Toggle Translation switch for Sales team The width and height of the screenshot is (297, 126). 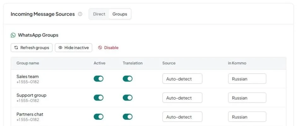tap(128, 78)
